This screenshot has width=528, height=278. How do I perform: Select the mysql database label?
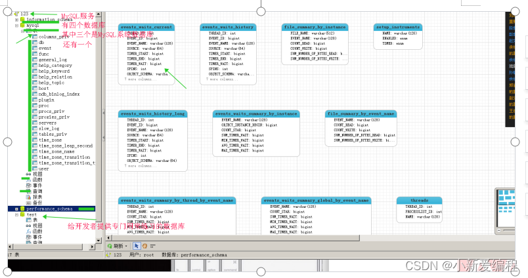pos(33,26)
